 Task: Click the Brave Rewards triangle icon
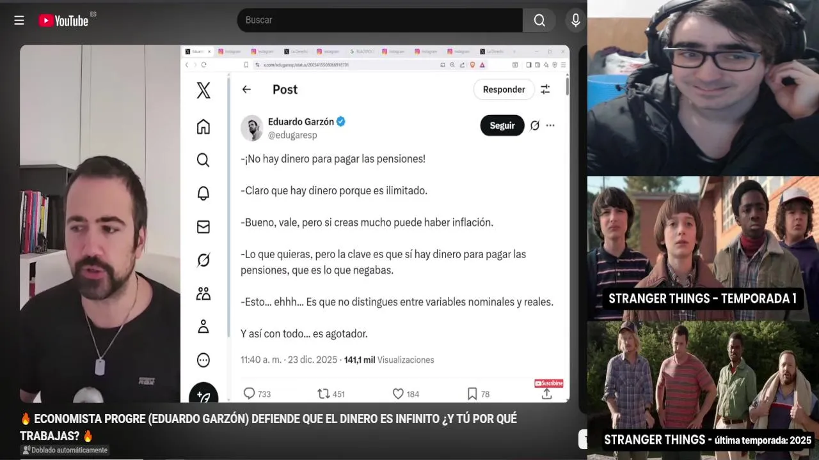coord(482,65)
